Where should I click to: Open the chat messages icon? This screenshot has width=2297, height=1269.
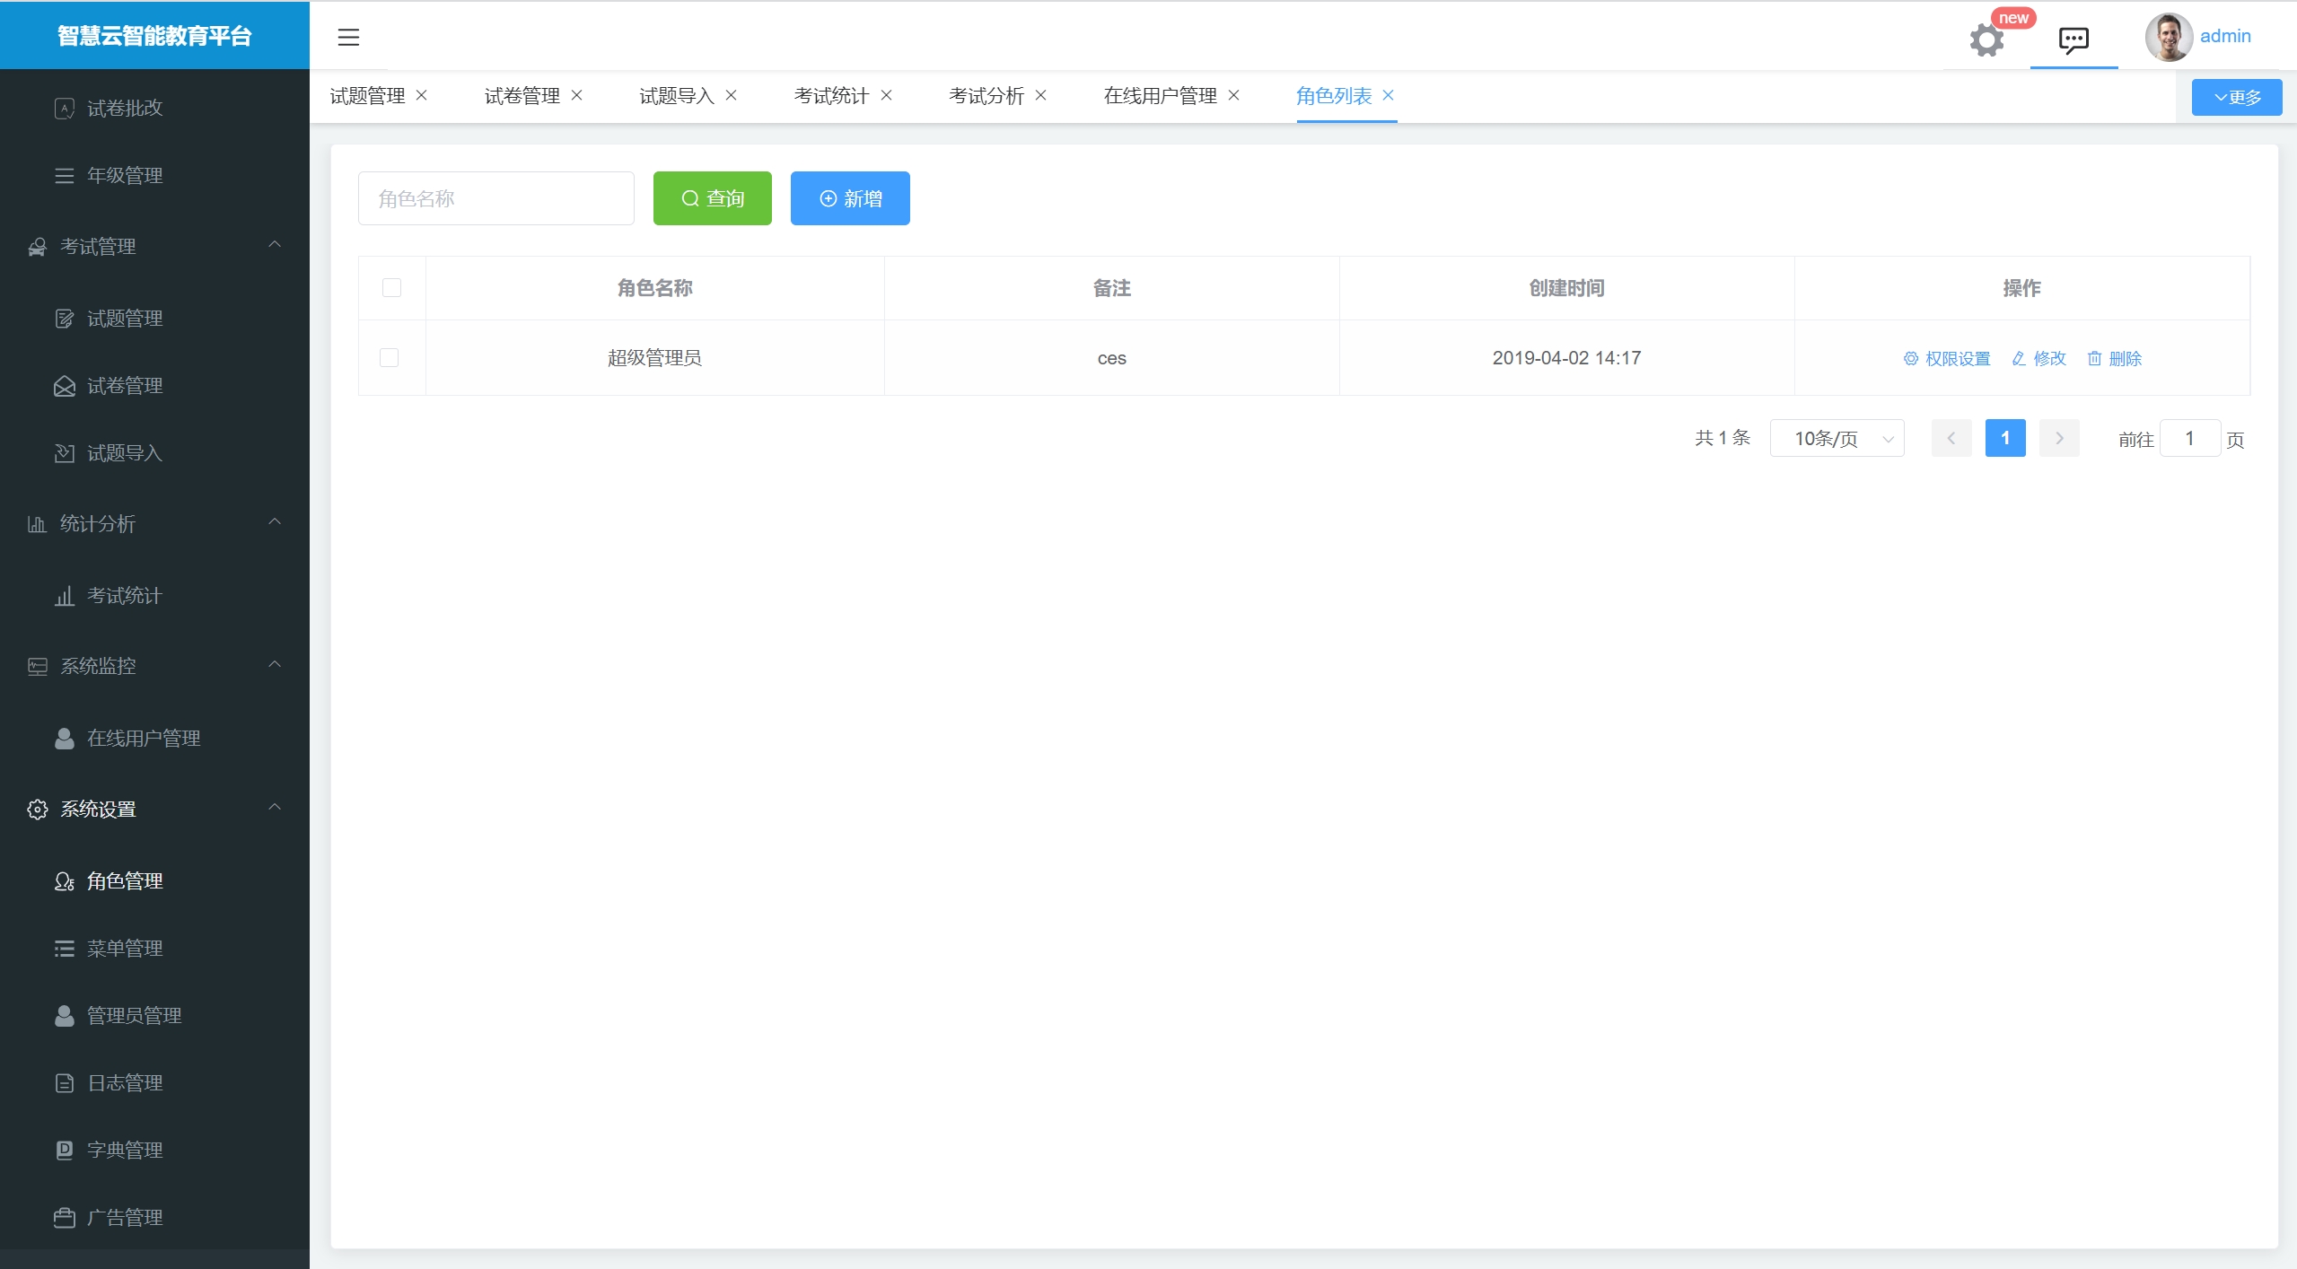pos(2073,39)
